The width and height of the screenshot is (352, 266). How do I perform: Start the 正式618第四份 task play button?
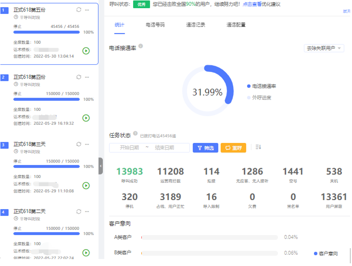click(x=86, y=118)
